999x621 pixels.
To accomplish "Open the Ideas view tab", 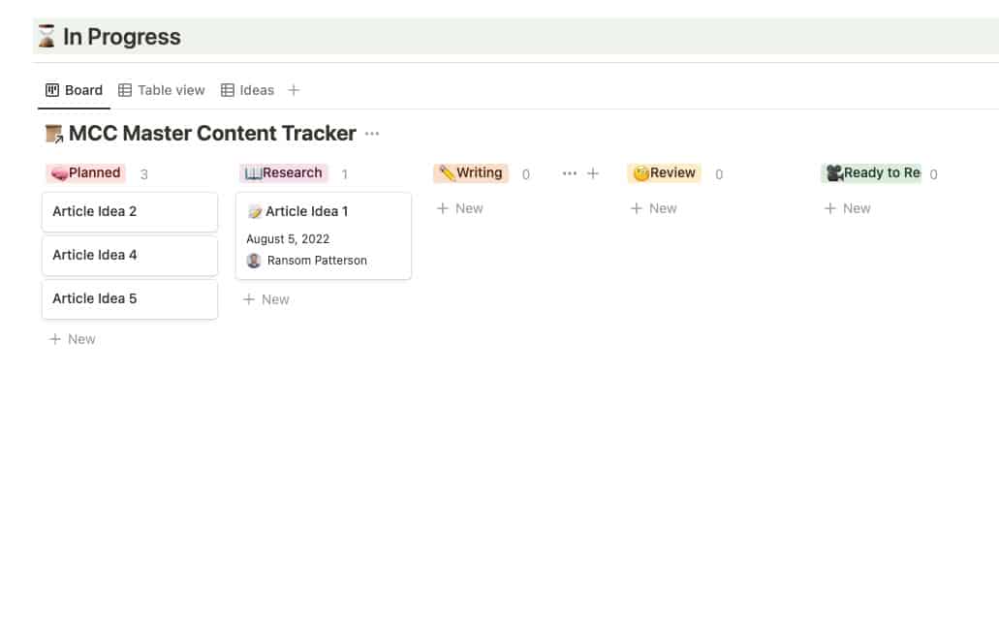I will [x=257, y=89].
